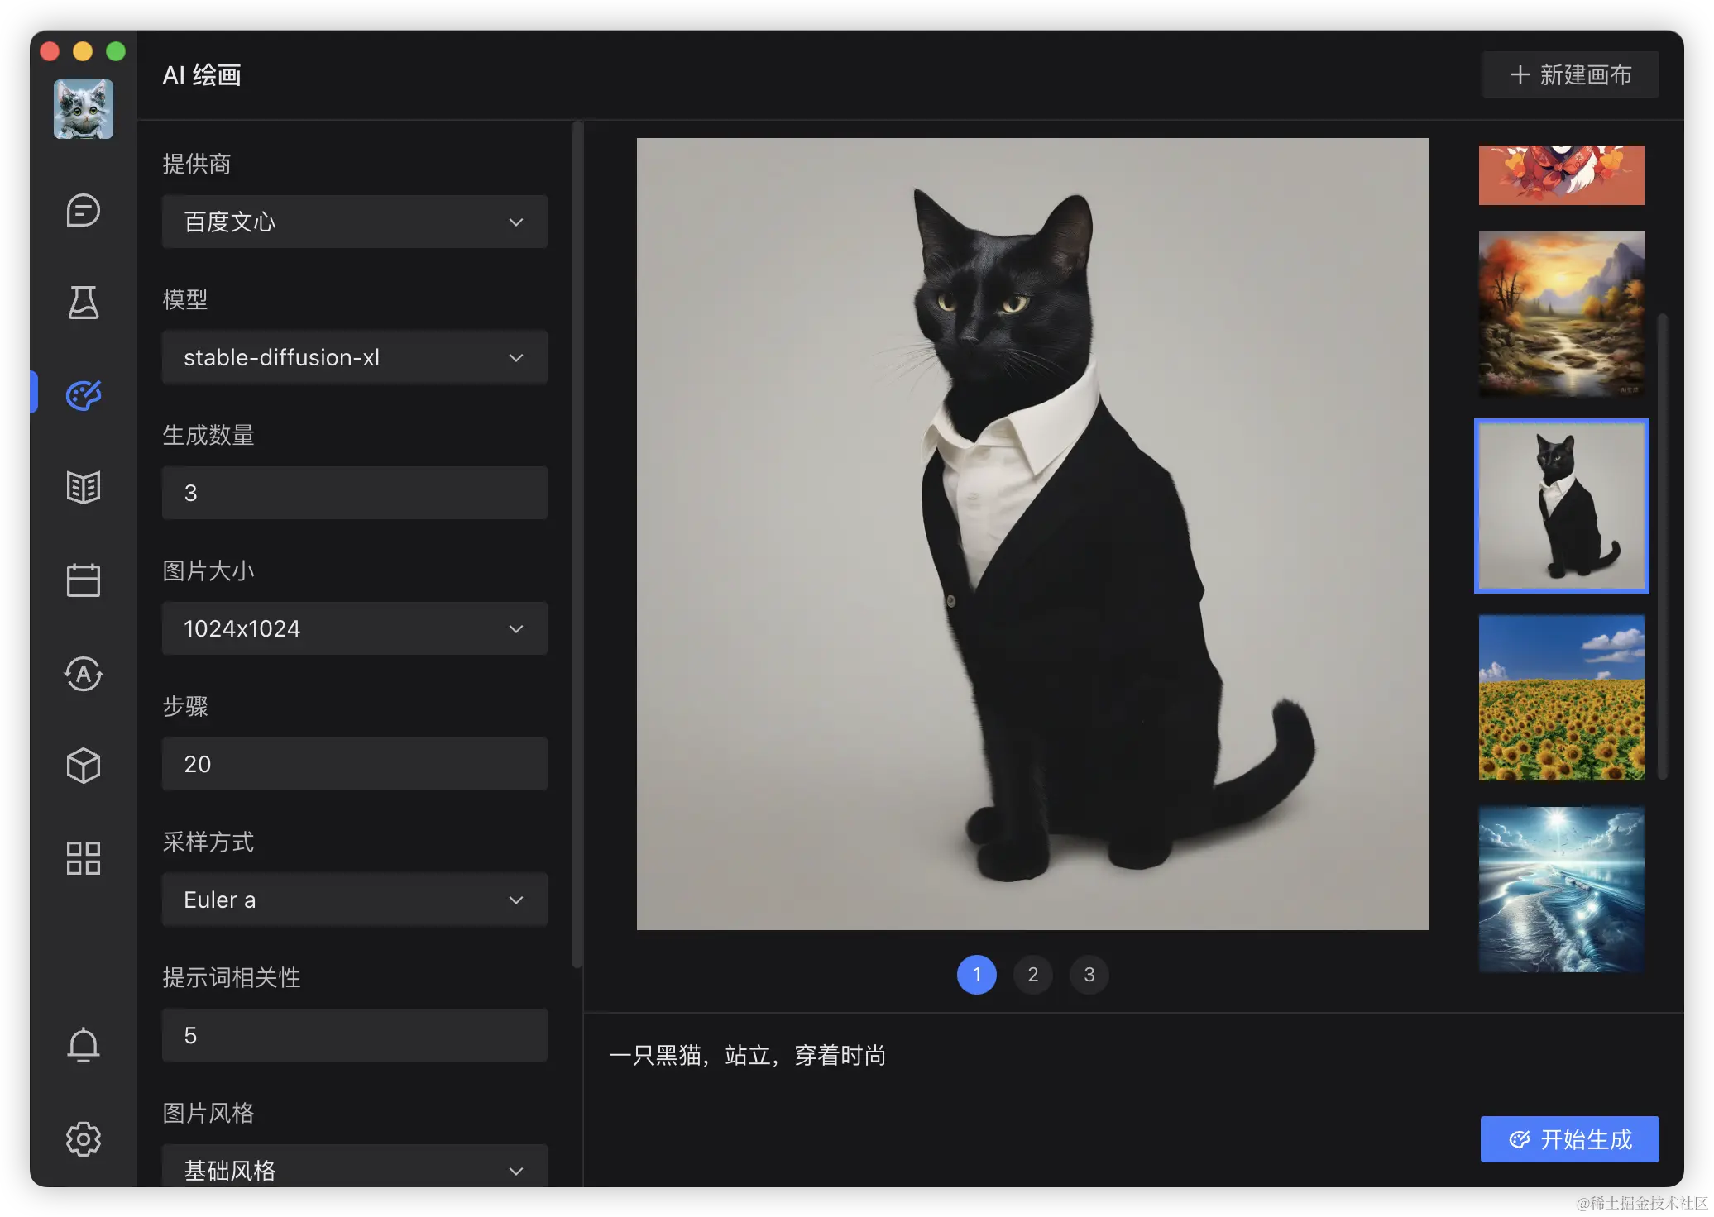The image size is (1714, 1217).
Task: Open the calendar feature in sidebar
Action: tap(83, 580)
